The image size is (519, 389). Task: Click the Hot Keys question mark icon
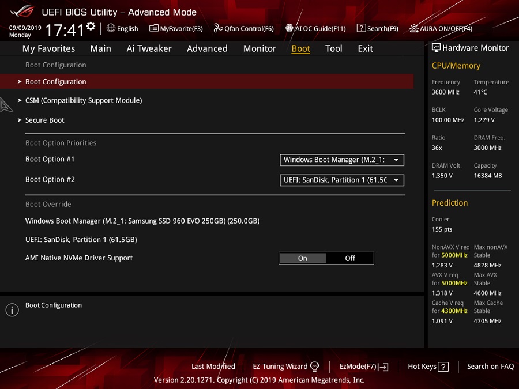(443, 367)
